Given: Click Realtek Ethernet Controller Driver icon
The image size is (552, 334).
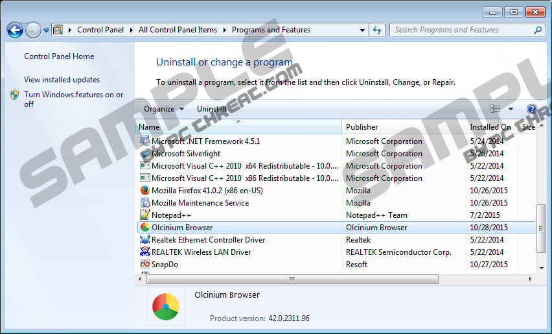Looking at the screenshot, I should pyautogui.click(x=145, y=239).
